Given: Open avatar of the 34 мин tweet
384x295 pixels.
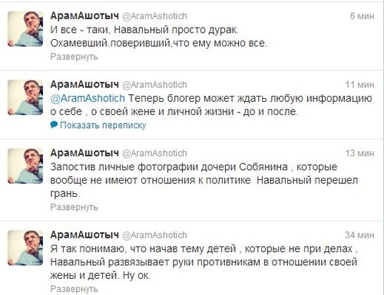Looking at the screenshot, I should [25, 247].
